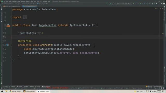Click the override gutter icon on line 13
The width and height of the screenshot is (166, 93).
[x=7, y=45]
